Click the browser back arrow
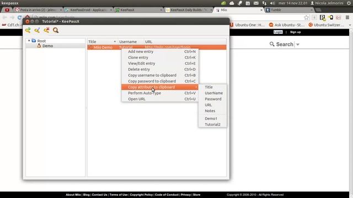Viewport: 353px width, 198px height. pyautogui.click(x=5, y=17)
